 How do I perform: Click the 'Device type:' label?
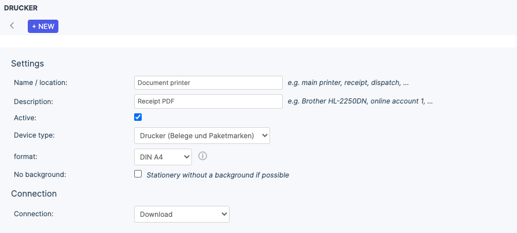coord(34,135)
